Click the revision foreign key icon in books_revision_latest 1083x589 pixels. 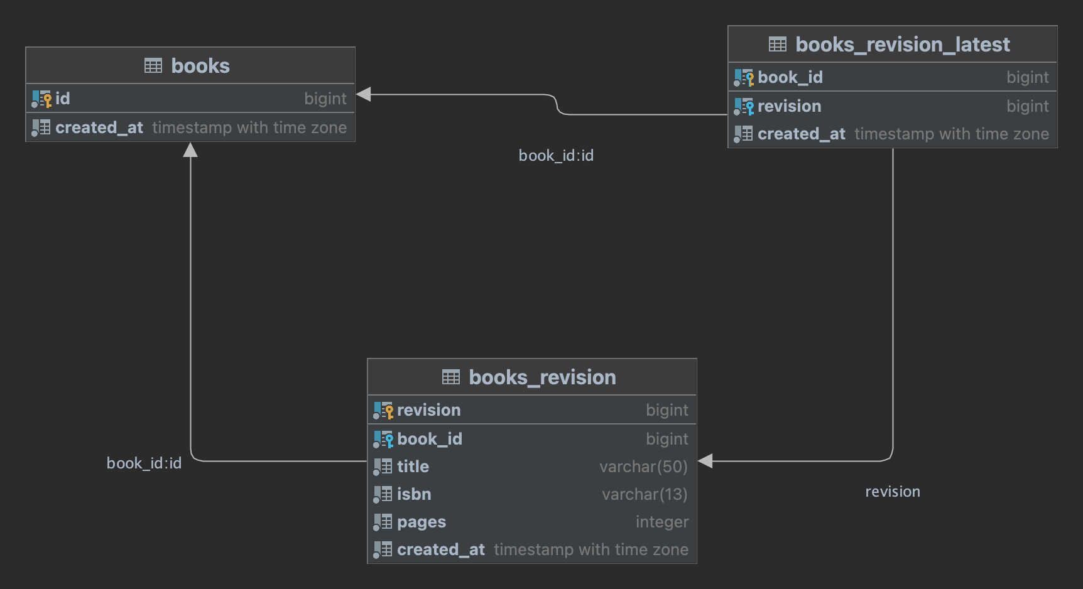[744, 107]
